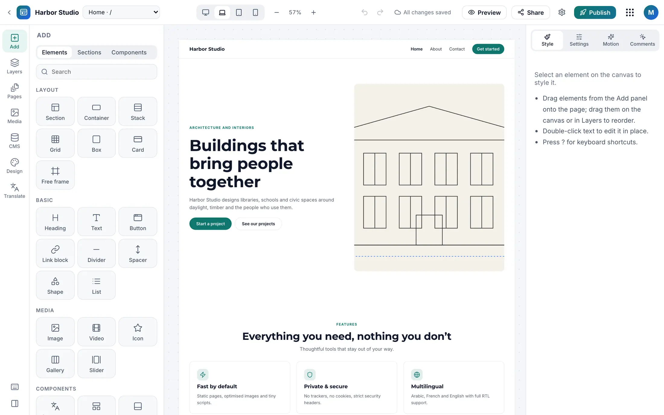Focus the element Search field

[97, 72]
